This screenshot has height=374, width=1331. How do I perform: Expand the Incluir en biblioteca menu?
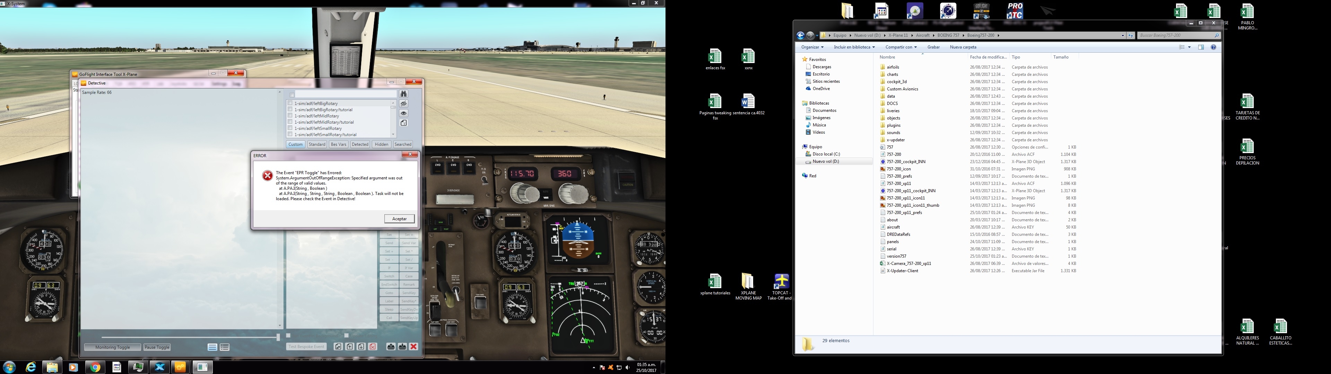tap(854, 47)
